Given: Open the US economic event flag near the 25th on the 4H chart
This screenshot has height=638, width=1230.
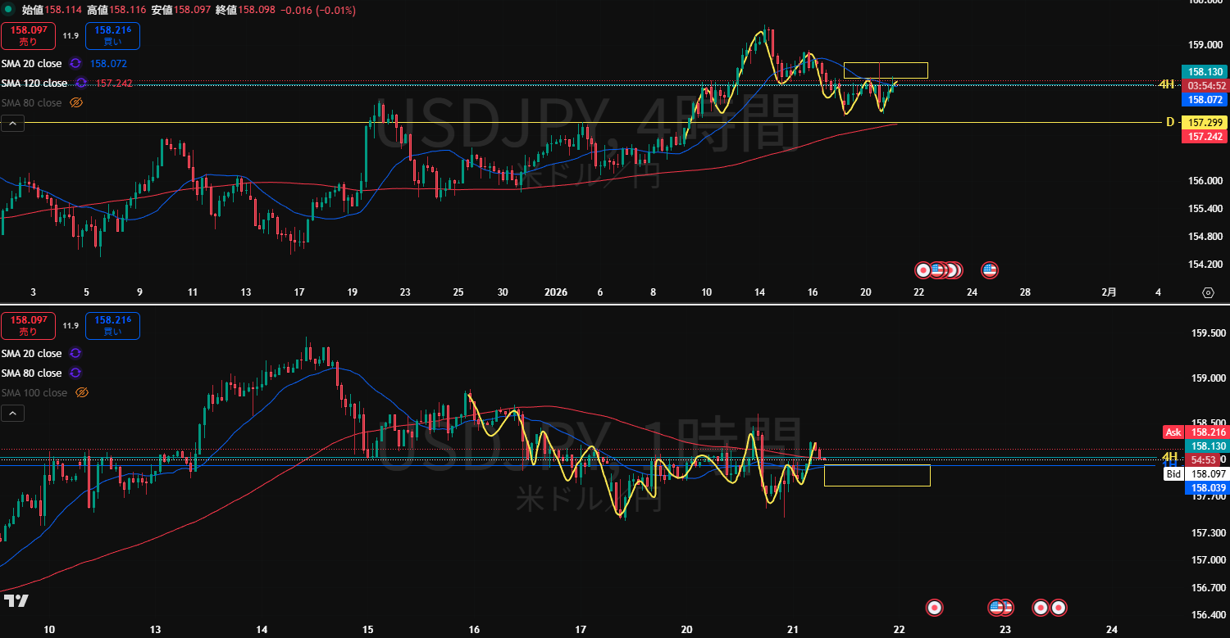Looking at the screenshot, I should [x=989, y=269].
